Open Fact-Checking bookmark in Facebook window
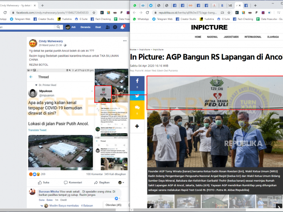 pyautogui.click(x=101, y=19)
